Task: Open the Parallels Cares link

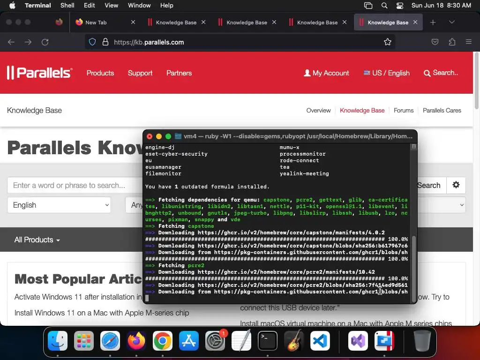Action: 442,111
